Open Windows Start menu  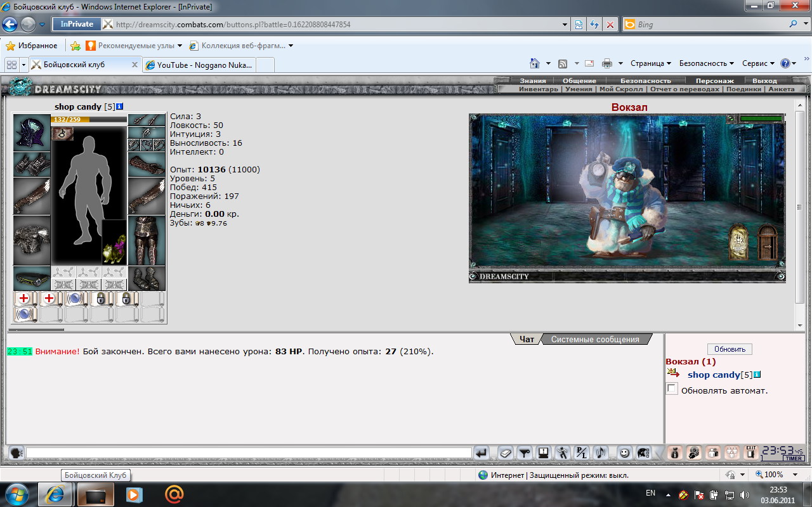pyautogui.click(x=18, y=493)
